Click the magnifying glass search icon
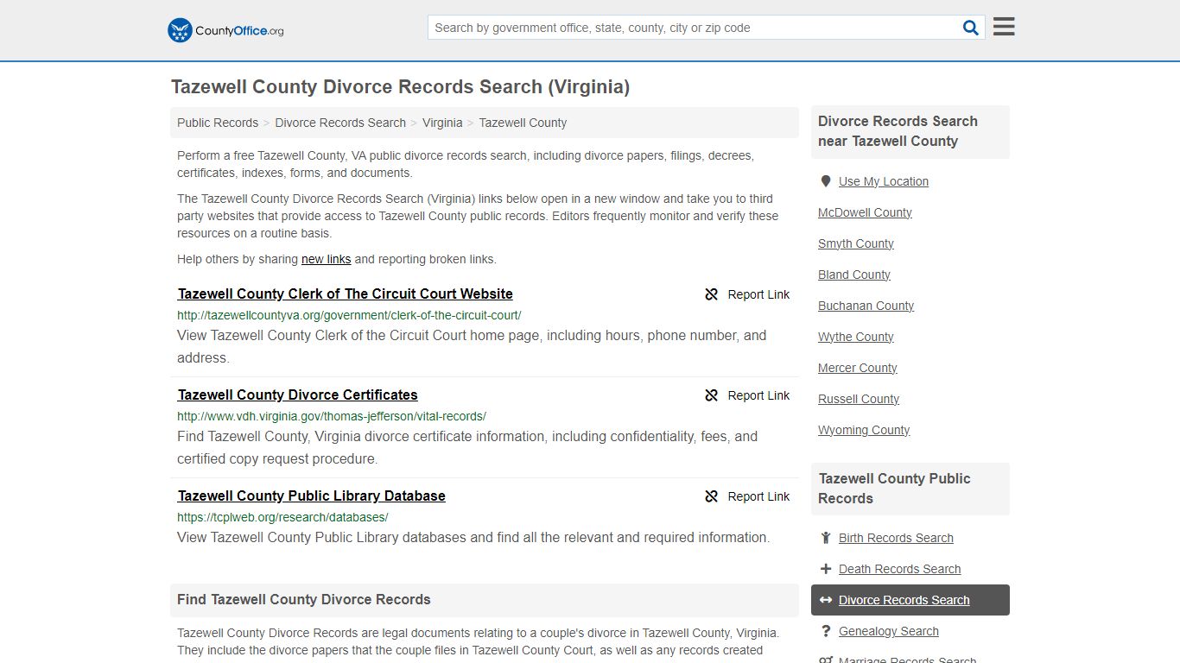 click(x=971, y=28)
